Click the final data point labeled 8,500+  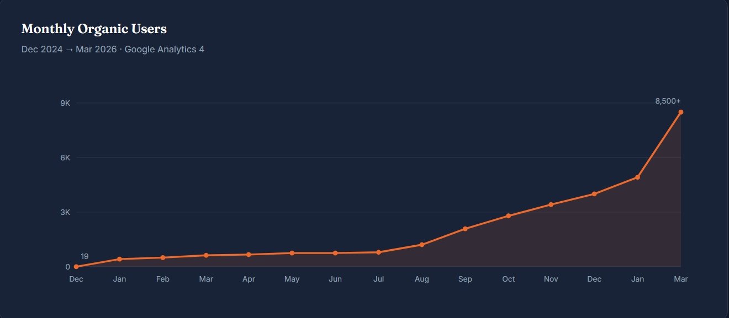click(x=681, y=112)
